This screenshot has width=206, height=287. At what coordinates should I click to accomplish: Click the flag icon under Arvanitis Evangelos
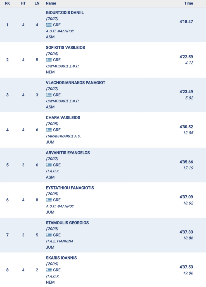click(49, 165)
